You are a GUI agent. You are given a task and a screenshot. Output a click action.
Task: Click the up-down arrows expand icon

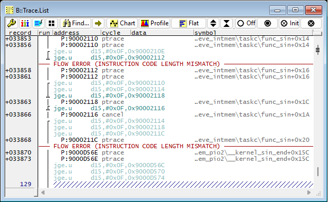click(x=213, y=23)
